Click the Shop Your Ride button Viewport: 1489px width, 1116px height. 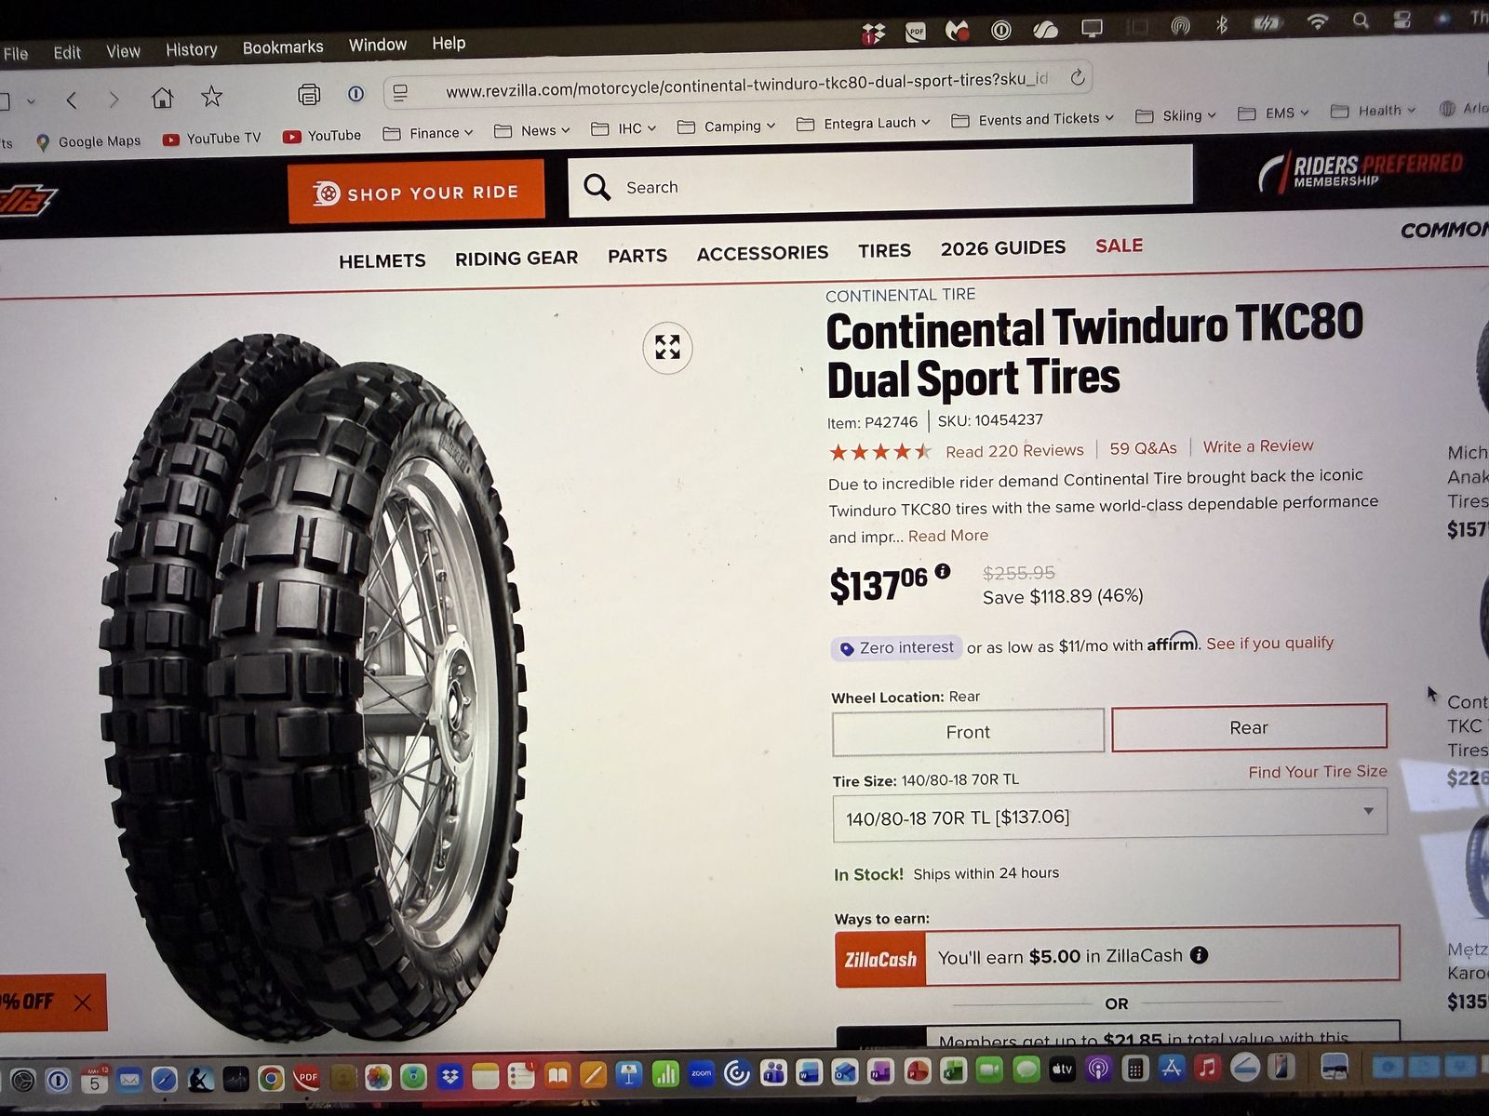point(416,192)
